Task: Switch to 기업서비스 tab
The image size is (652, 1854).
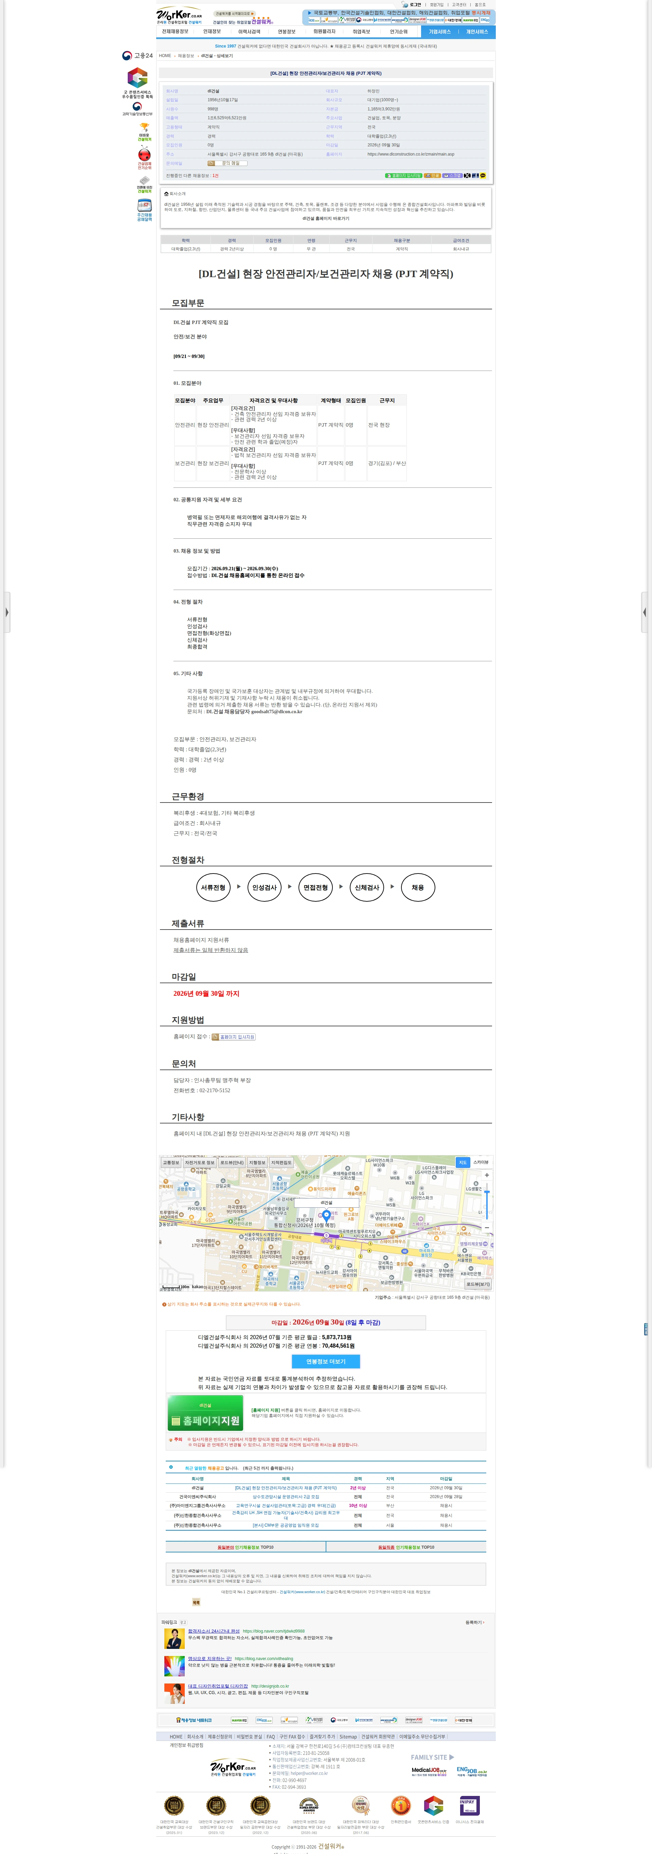Action: coord(440,32)
